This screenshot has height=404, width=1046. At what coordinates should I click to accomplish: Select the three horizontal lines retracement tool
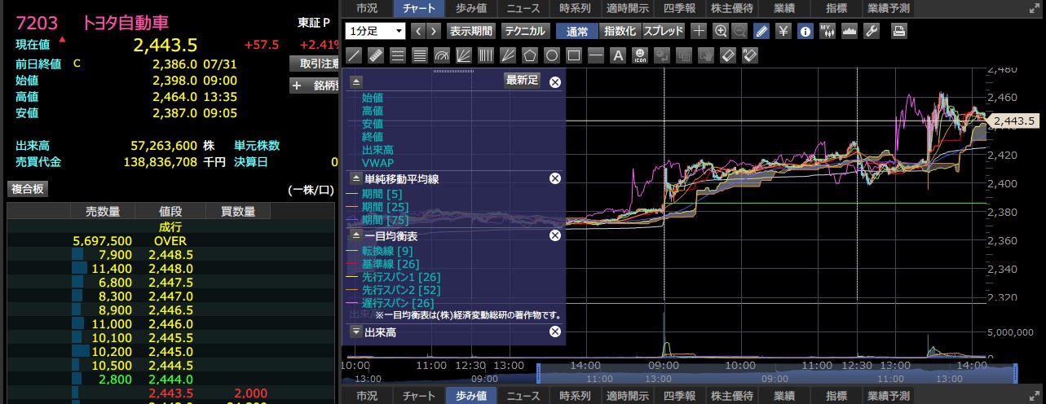pyautogui.click(x=398, y=56)
